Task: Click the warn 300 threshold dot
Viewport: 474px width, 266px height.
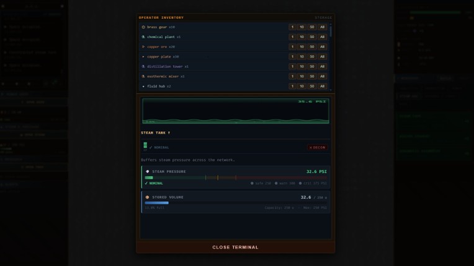Action: click(276, 183)
